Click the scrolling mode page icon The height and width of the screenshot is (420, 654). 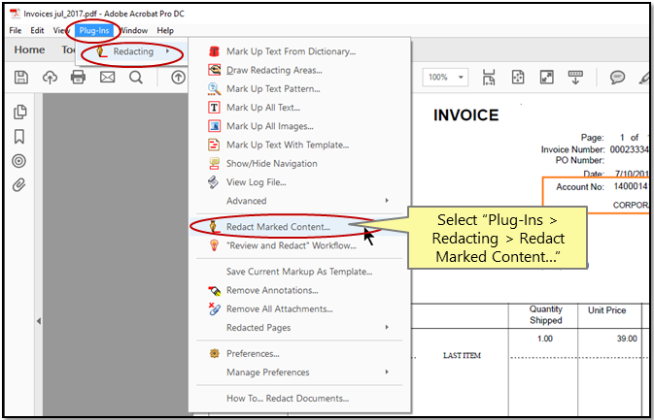[x=489, y=78]
